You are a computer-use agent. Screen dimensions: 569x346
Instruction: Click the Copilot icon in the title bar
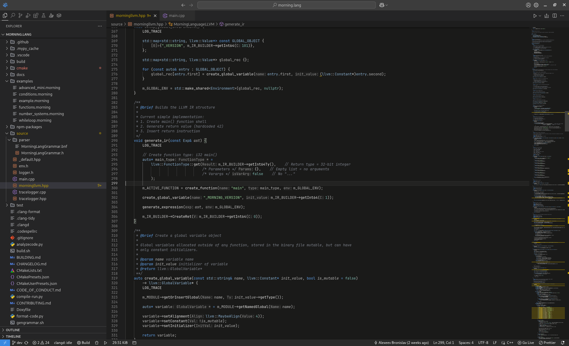(x=382, y=5)
